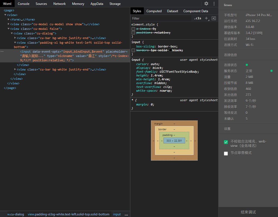The image size is (278, 217).
Task: Click the 结束调试 button
Action: coord(248,212)
